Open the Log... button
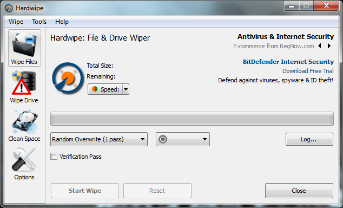The width and height of the screenshot is (343, 208). [309, 139]
